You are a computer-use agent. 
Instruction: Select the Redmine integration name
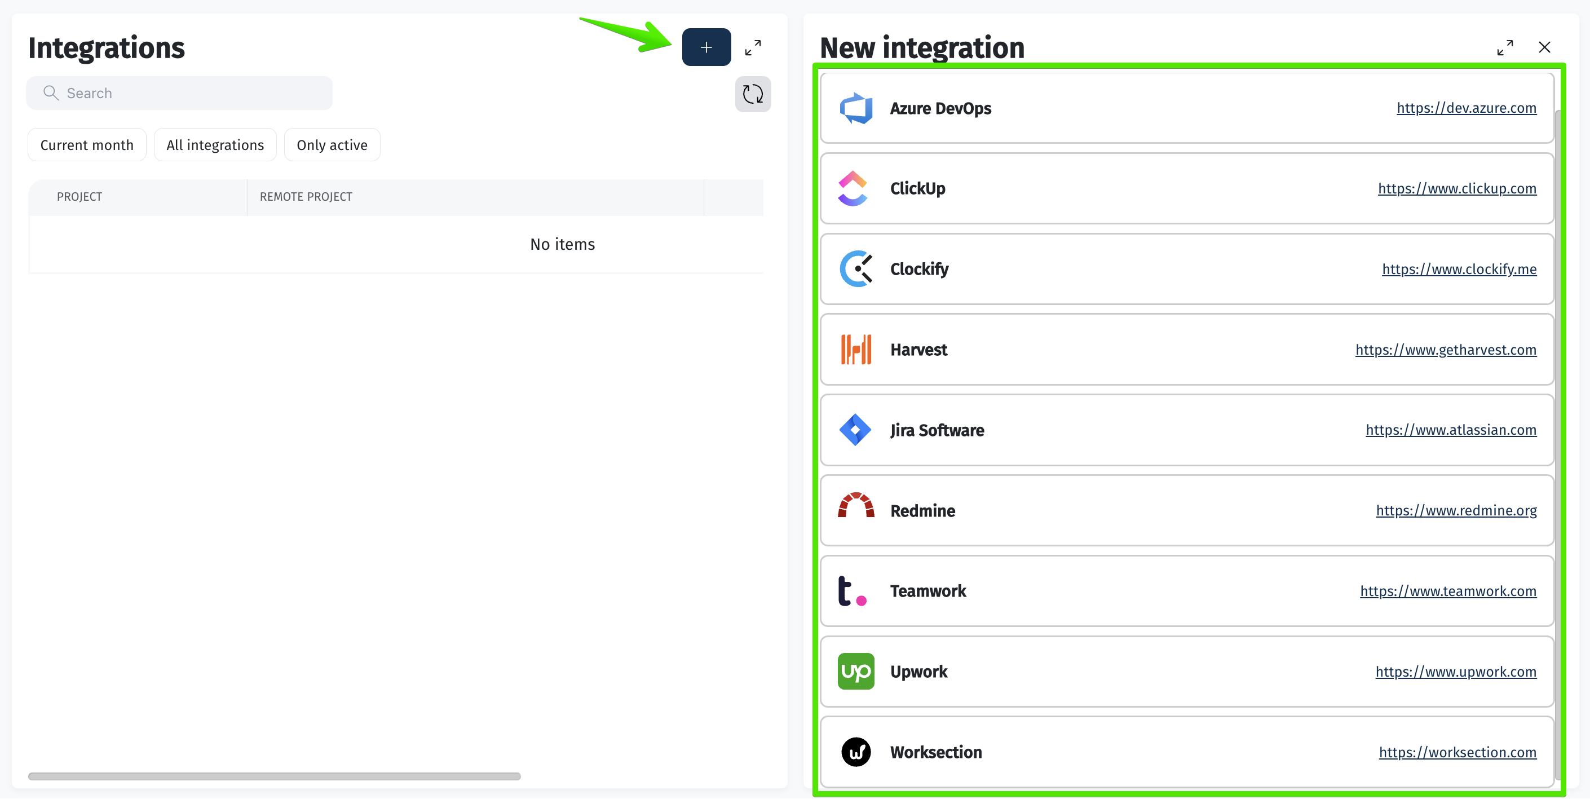pos(922,511)
